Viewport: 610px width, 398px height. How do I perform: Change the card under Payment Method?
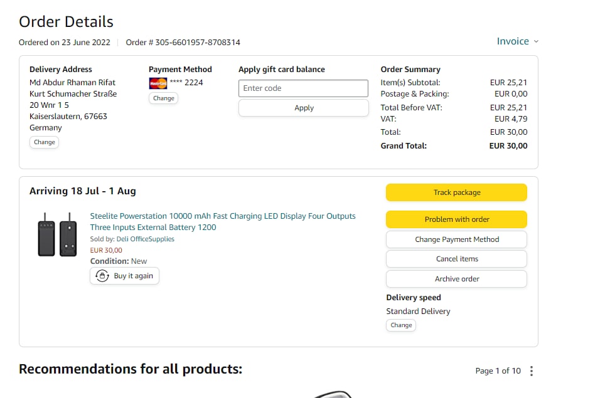(164, 98)
